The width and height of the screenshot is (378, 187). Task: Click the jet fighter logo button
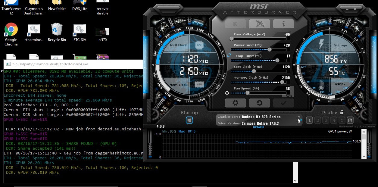point(259,24)
